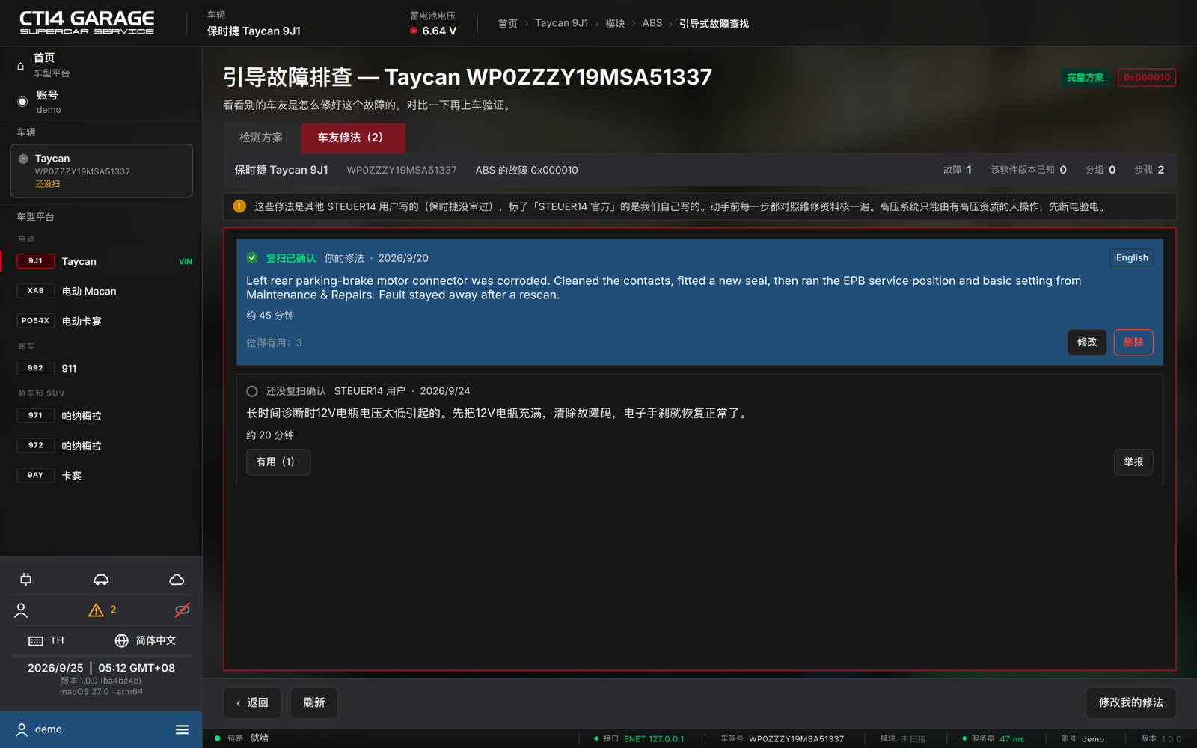
Task: Click the red 0x000010 fault code badge
Action: tap(1146, 77)
